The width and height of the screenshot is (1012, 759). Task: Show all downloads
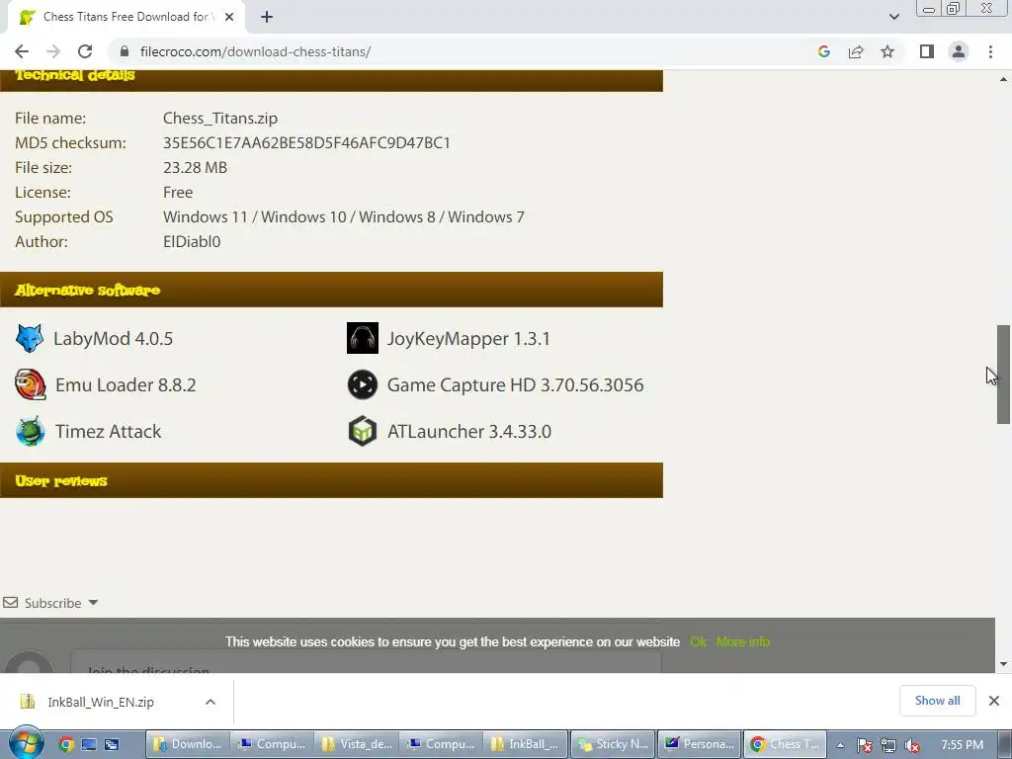[x=937, y=701]
